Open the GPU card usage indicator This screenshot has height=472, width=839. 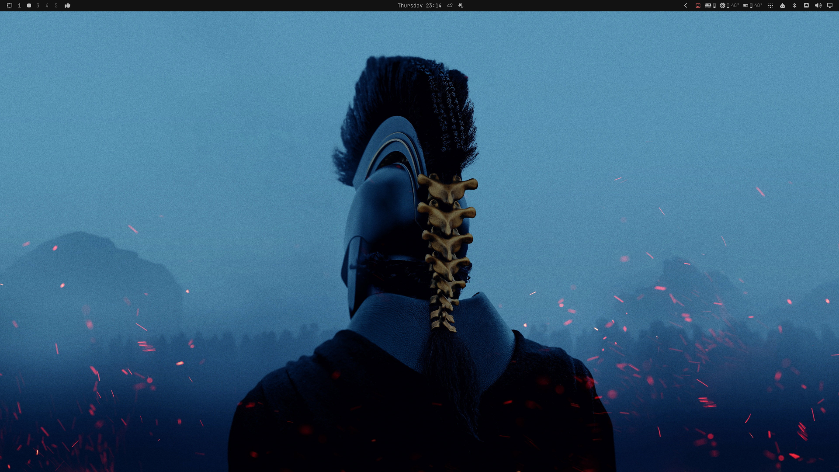(745, 6)
